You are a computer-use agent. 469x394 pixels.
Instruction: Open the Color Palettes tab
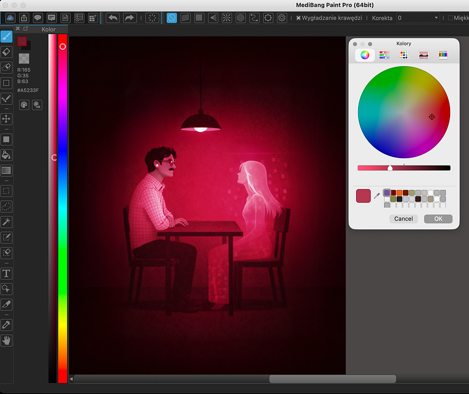tap(404, 55)
